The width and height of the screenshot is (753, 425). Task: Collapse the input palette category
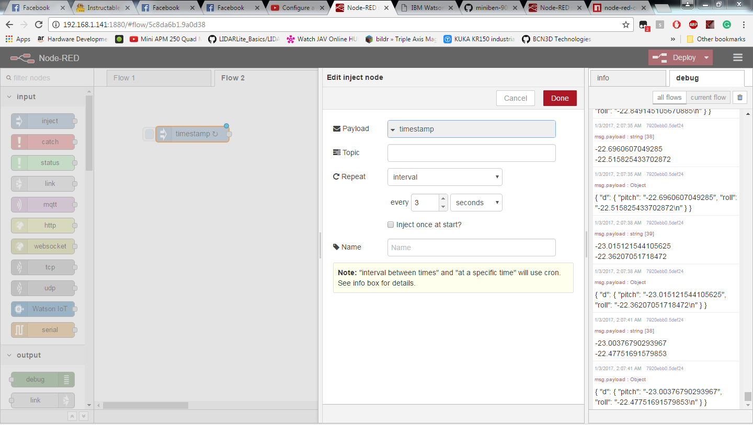point(42,97)
